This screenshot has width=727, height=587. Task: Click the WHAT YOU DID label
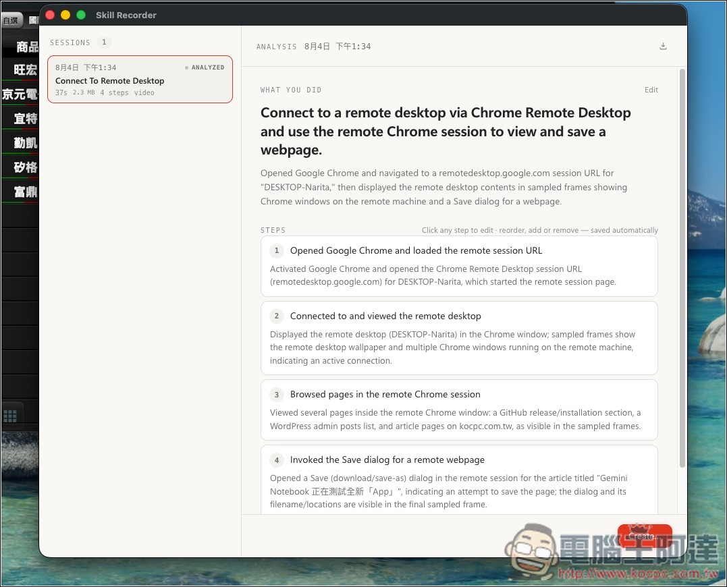click(291, 90)
